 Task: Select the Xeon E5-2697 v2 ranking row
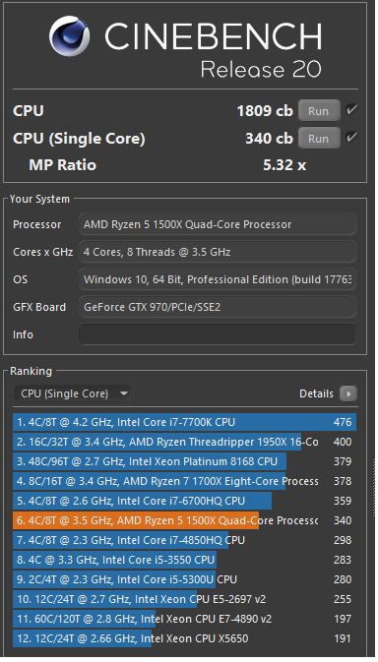(x=184, y=599)
